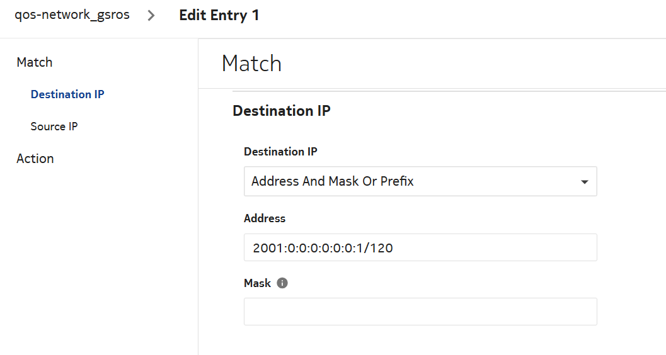Screen dimensions: 666x355
Task: Click the bold Destination IP section heading
Action: tap(282, 111)
